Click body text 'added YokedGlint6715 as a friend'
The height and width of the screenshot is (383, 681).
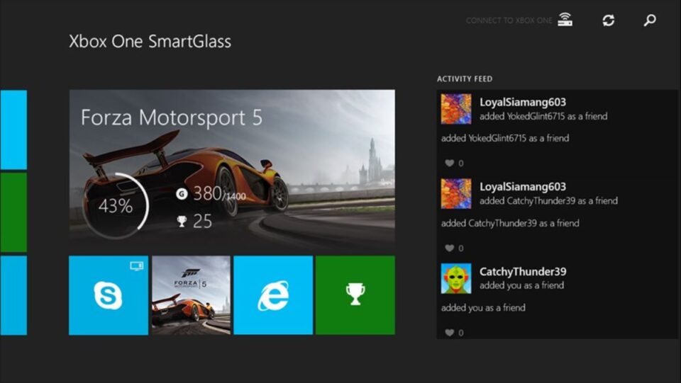(505, 138)
